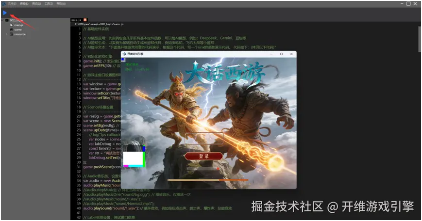Click the 002_Login project folder icon
The image size is (422, 221).
coord(7,20)
